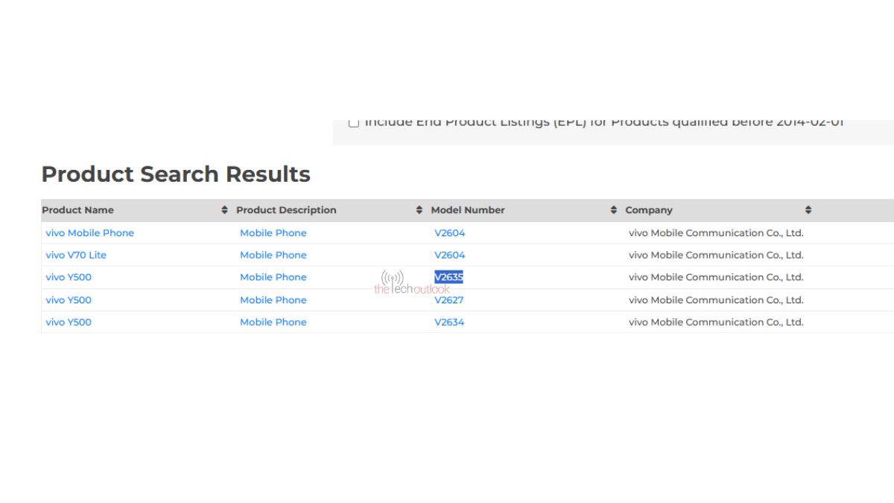Viewport: 894px width, 503px height.
Task: Sort by Model Number column arrows
Action: (x=614, y=210)
